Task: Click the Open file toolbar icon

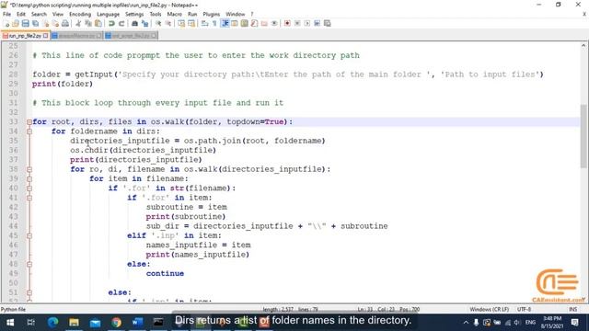Action: [x=16, y=23]
